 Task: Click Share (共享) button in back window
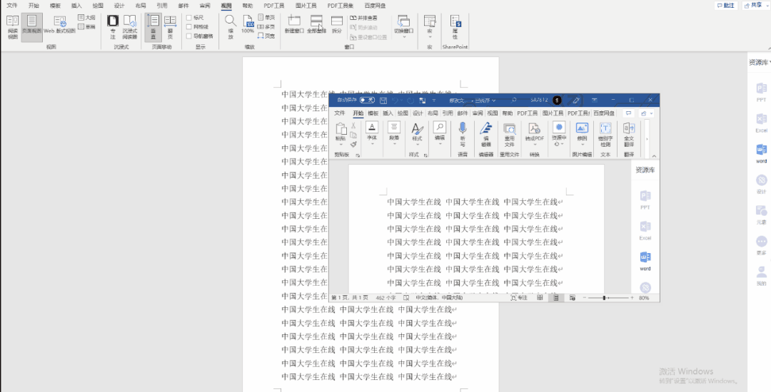coord(756,6)
